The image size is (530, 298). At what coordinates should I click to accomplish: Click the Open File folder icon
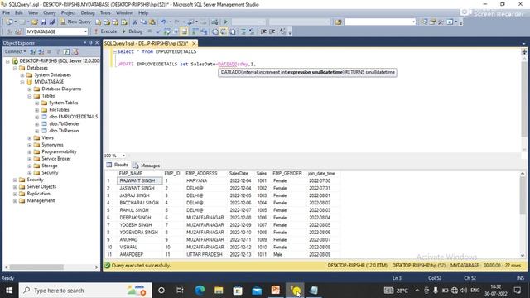35,22
